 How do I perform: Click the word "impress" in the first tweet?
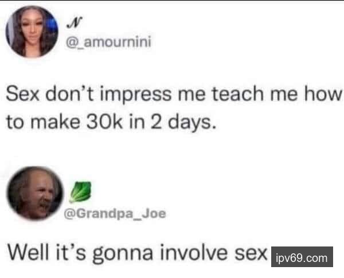pos(135,95)
